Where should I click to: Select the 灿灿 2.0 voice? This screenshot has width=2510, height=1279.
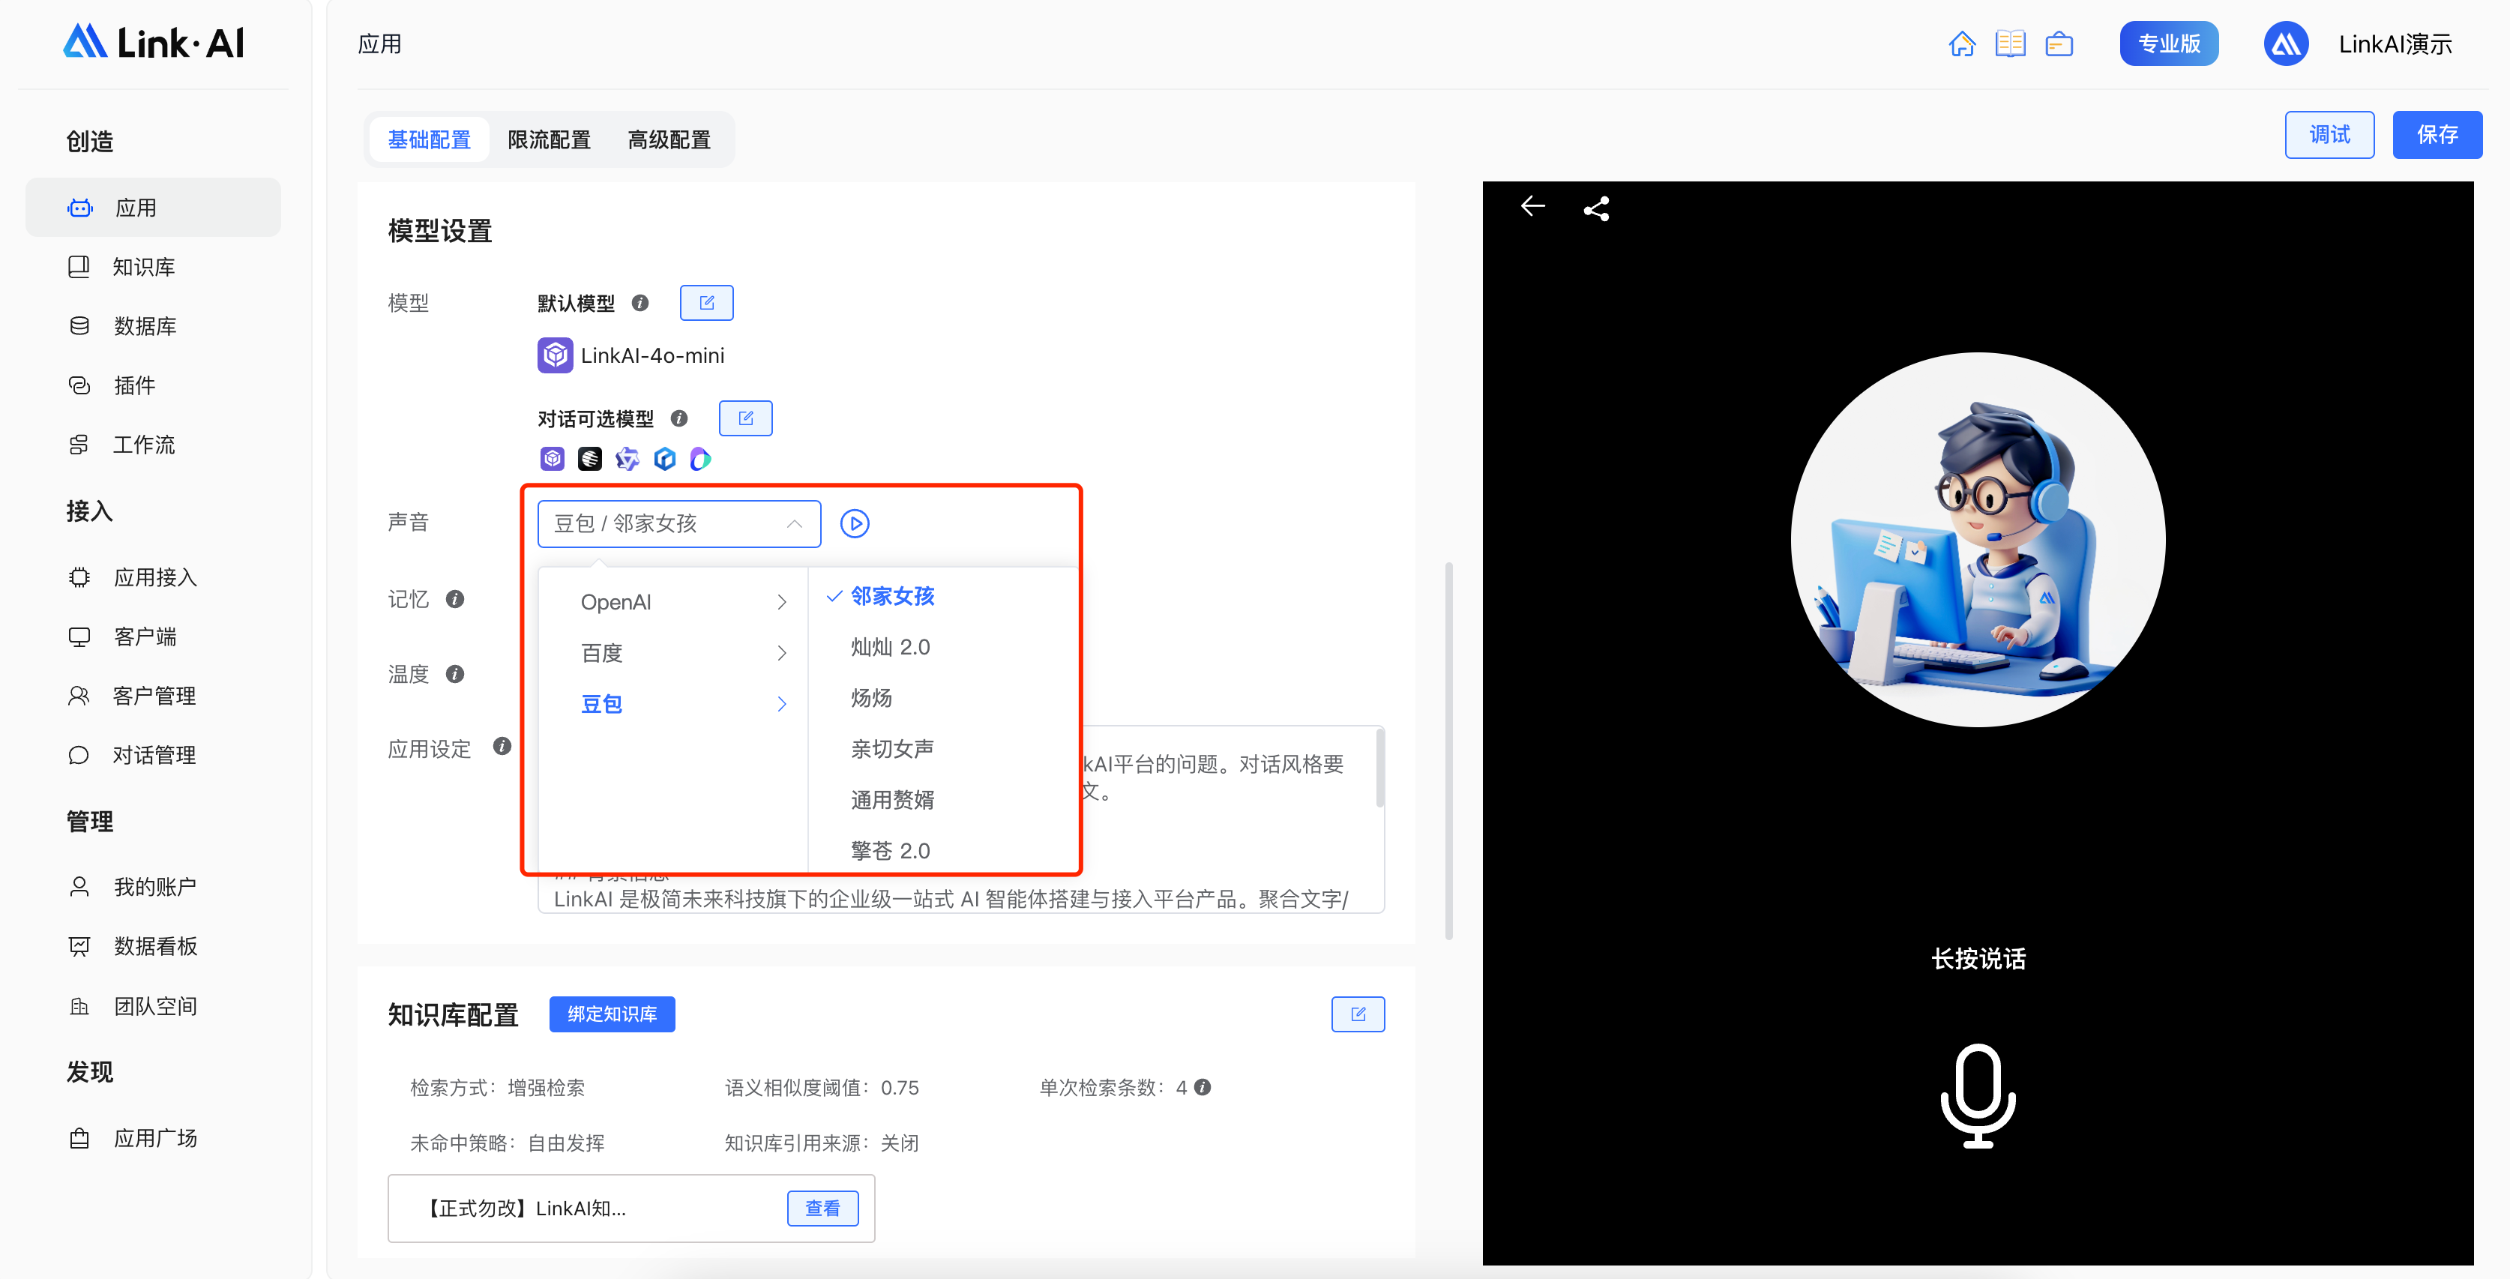tap(943, 647)
